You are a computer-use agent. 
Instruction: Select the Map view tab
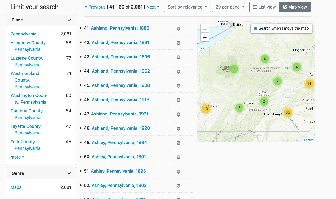[295, 7]
